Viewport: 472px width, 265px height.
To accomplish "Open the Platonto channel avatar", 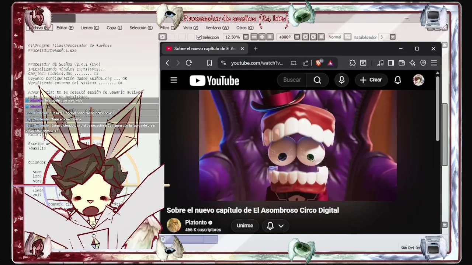I will tap(174, 225).
